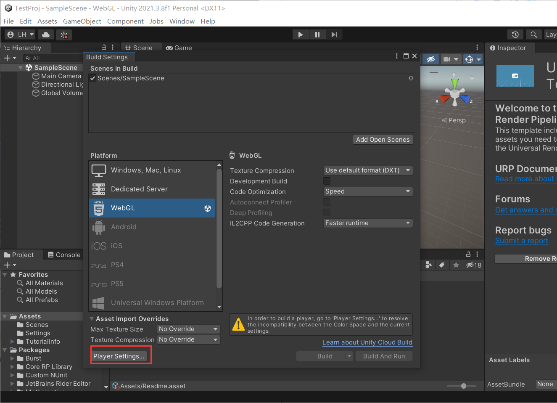Screen dimensions: 557x403
Task: Click the Pause button in toolbar
Action: pyautogui.click(x=317, y=34)
